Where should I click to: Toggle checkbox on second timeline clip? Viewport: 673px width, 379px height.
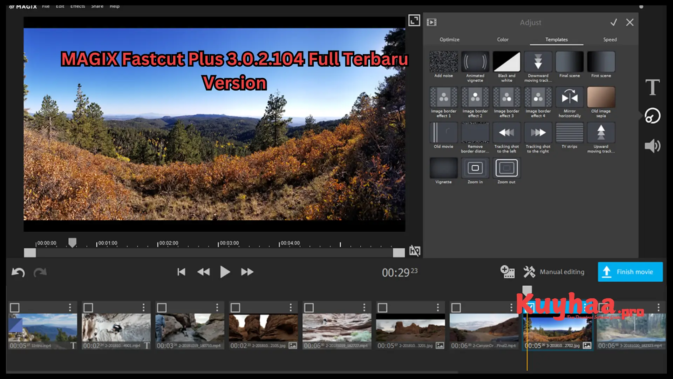[88, 308]
